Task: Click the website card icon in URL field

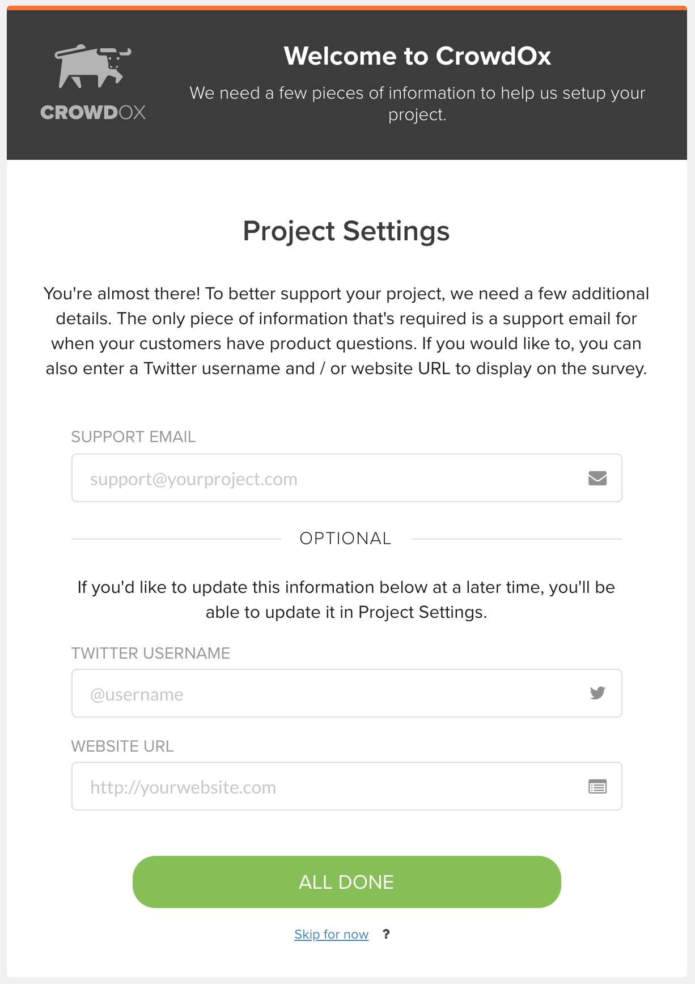Action: click(x=597, y=787)
